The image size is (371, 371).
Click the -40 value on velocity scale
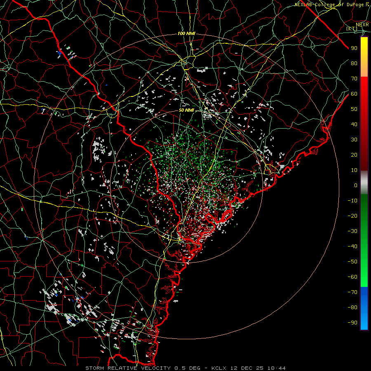click(x=352, y=247)
